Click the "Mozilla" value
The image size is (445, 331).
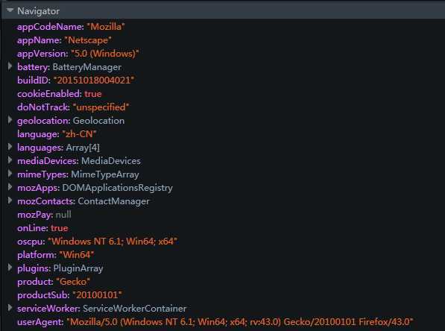tap(106, 27)
